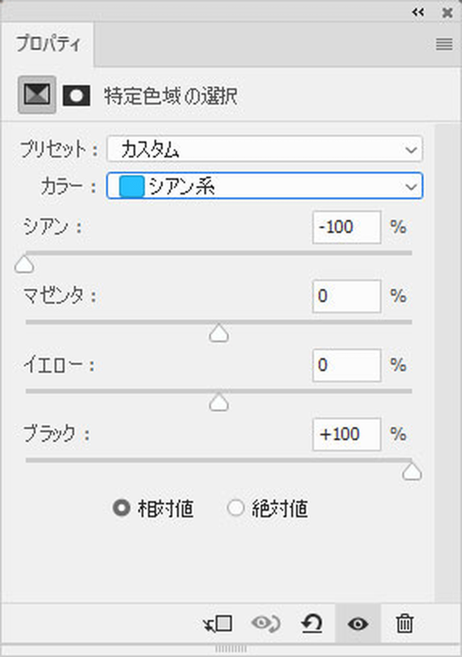Click the シアン slider handle
The width and height of the screenshot is (462, 657).
(24, 265)
